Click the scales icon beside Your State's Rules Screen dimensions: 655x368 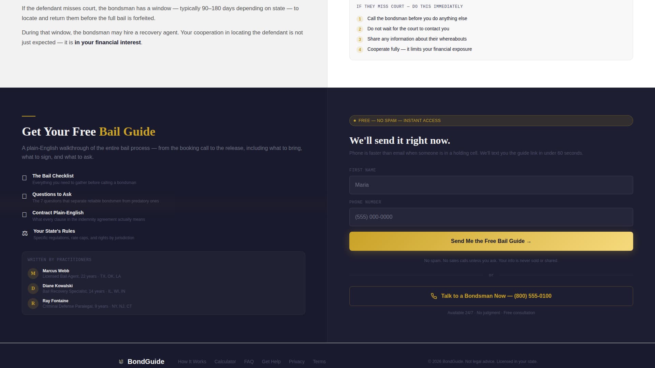click(25, 233)
